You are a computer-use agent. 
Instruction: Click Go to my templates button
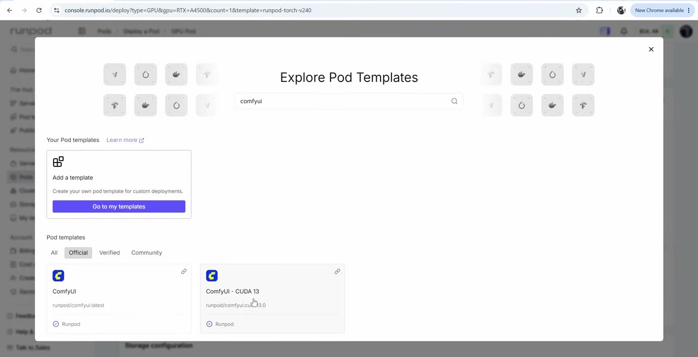point(119,206)
